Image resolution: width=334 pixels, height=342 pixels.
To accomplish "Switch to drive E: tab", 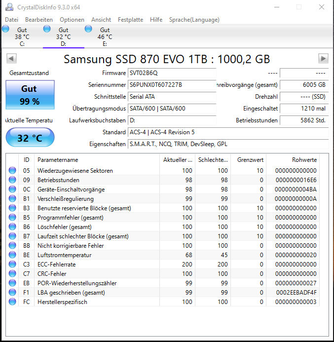I will 105,37.
